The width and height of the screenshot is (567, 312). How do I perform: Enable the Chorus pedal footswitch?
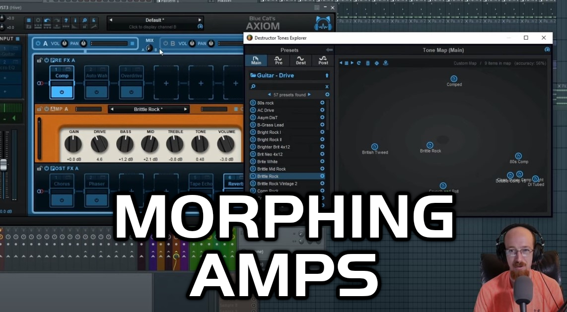click(62, 200)
